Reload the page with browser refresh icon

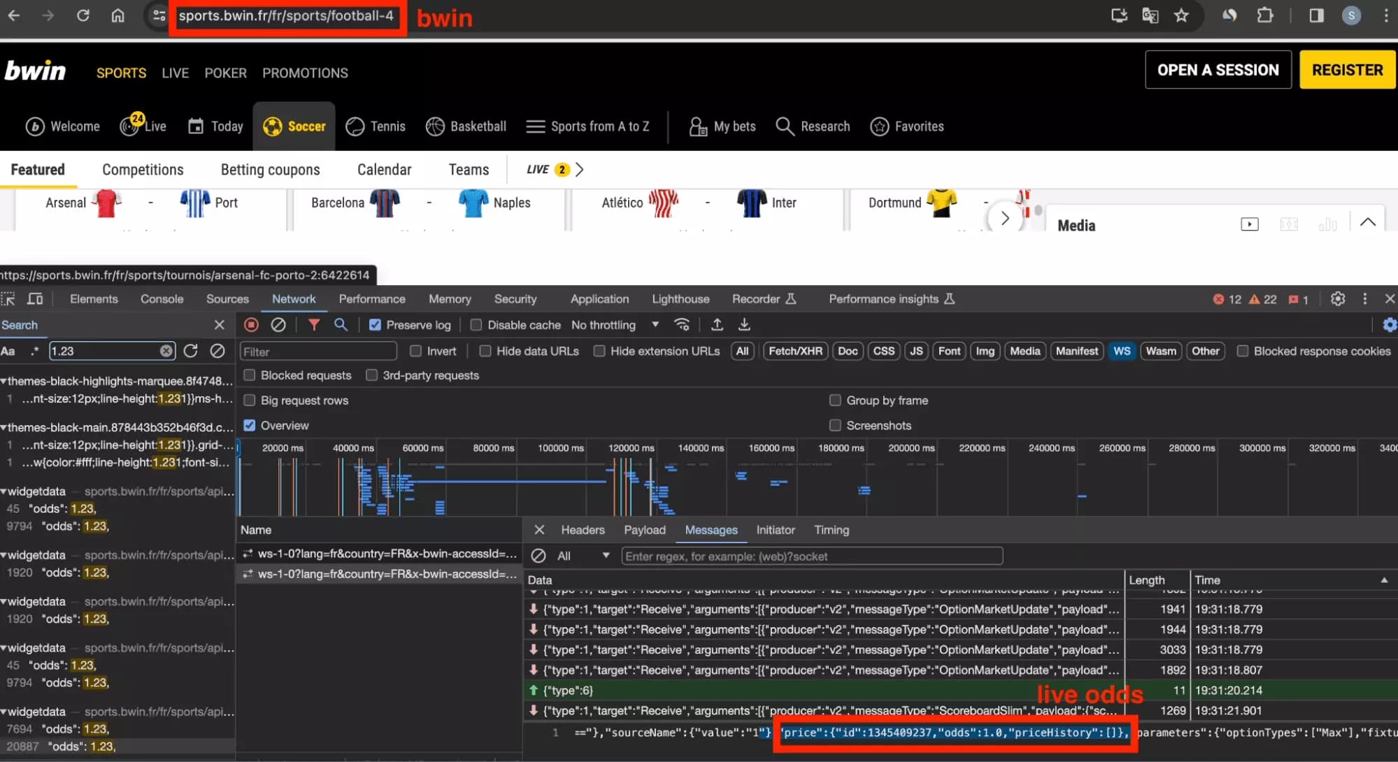click(x=83, y=15)
